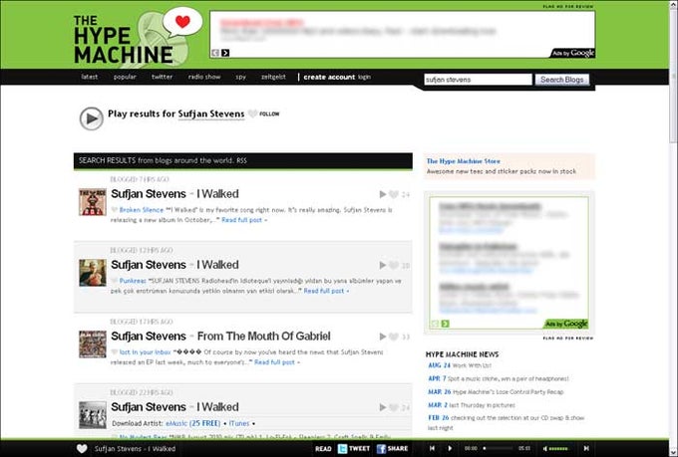678x457 pixels.
Task: Love first I Walked track from Broken Silence
Action: click(x=394, y=194)
